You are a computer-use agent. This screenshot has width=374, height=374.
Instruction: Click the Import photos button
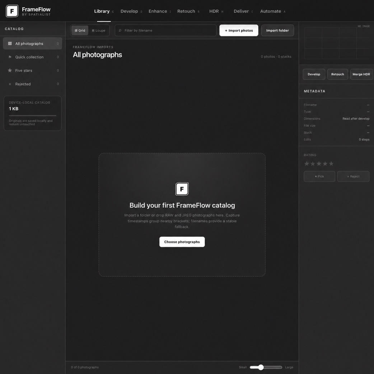click(239, 31)
